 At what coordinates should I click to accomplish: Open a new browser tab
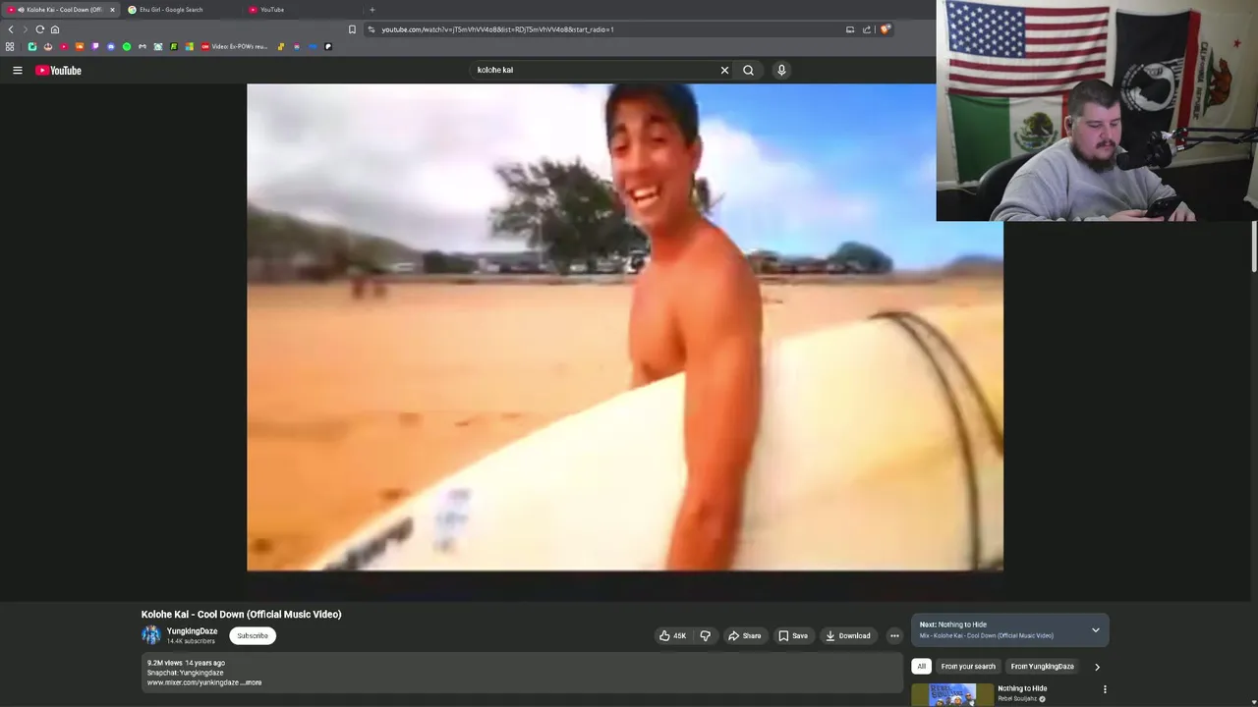coord(372,10)
